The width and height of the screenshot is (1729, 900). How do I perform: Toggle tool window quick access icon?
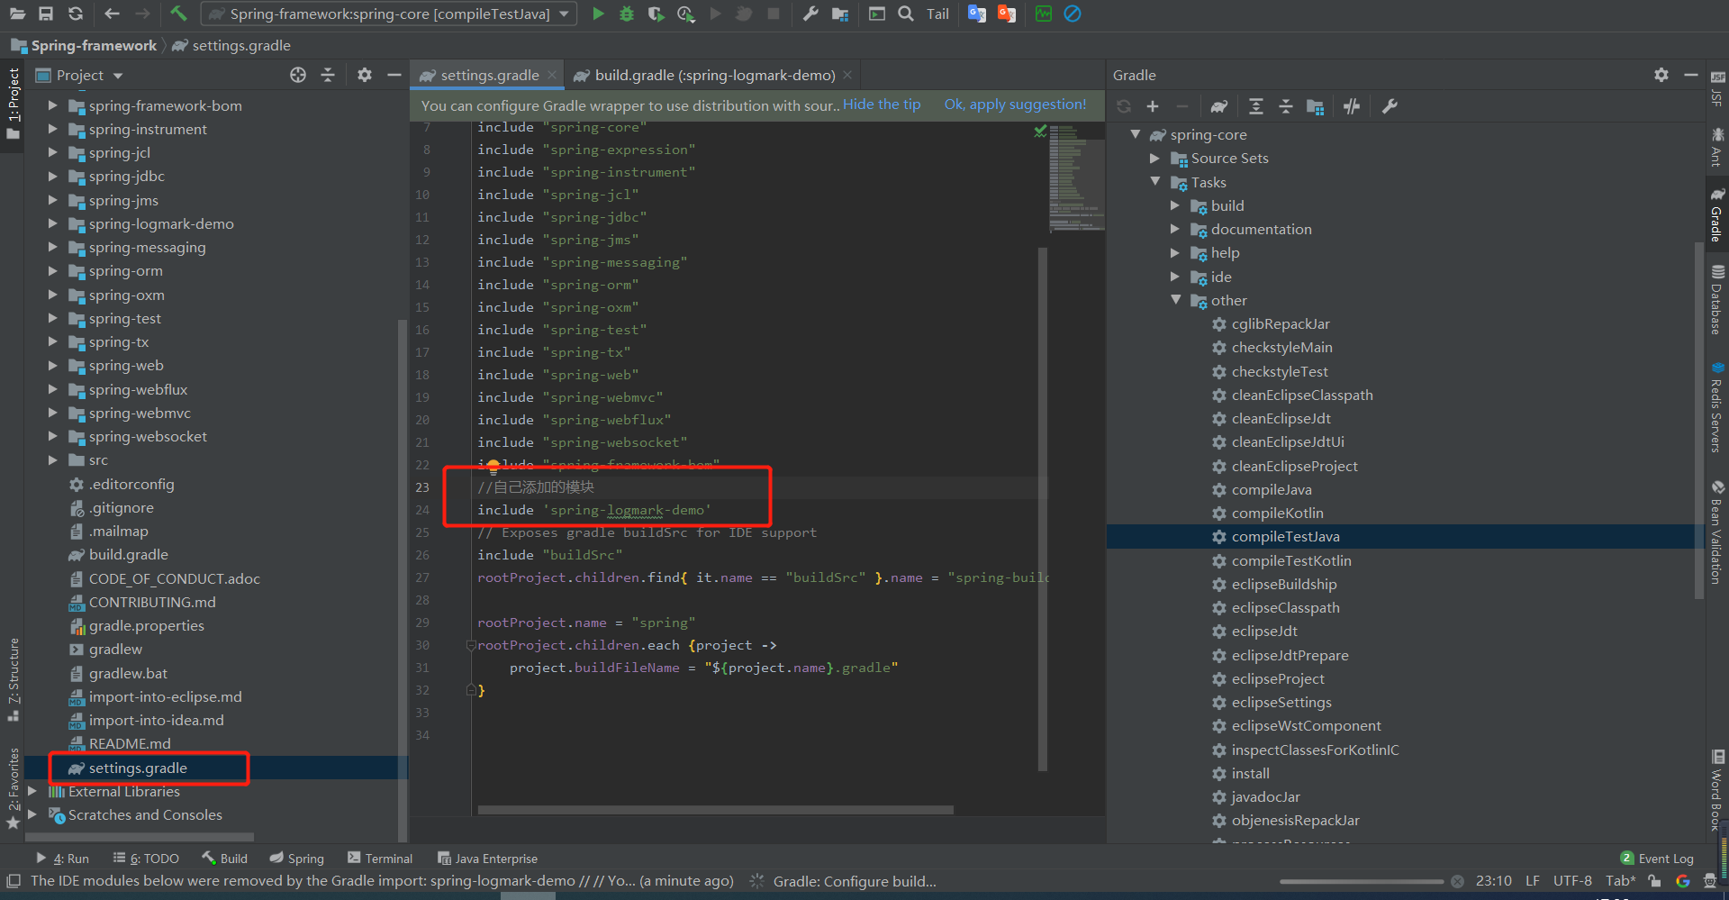pyautogui.click(x=13, y=881)
